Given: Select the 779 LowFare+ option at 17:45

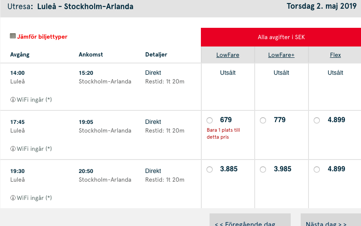Looking at the screenshot, I should tap(263, 120).
